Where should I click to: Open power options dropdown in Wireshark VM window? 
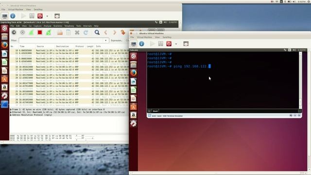click(47, 16)
